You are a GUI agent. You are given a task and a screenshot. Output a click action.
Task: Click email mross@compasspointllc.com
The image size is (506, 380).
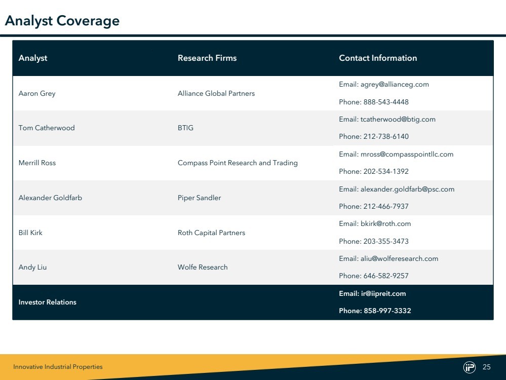pyautogui.click(x=407, y=155)
